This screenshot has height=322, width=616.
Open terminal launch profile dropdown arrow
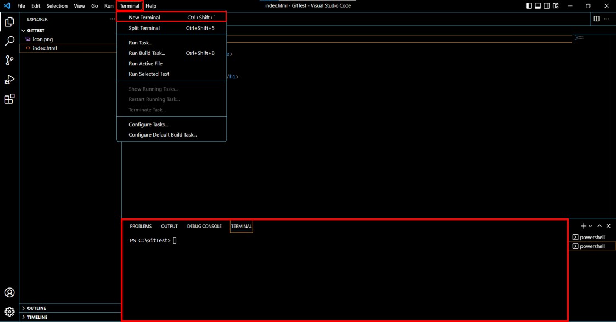coord(590,226)
